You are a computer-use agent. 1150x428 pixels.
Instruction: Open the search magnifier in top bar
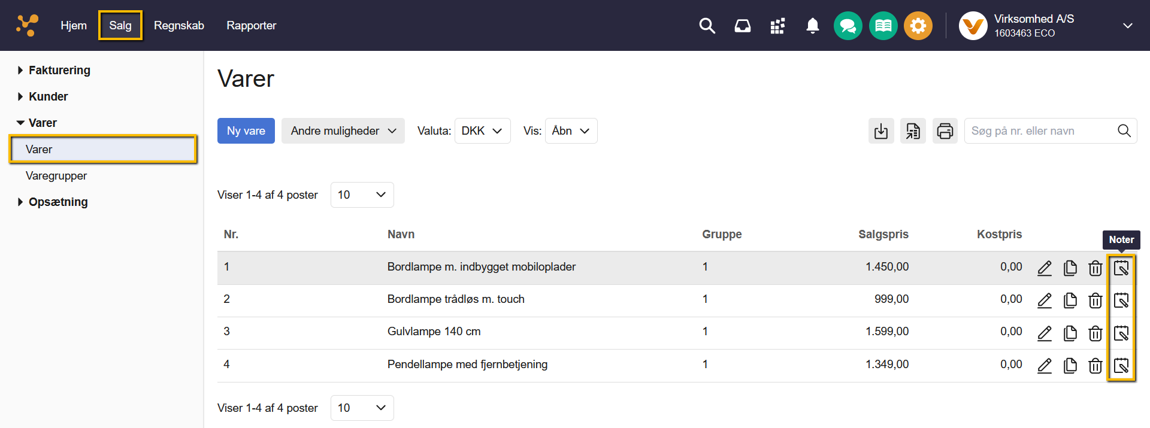pyautogui.click(x=707, y=26)
